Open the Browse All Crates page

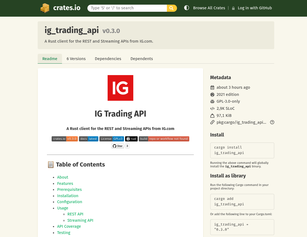point(209,8)
